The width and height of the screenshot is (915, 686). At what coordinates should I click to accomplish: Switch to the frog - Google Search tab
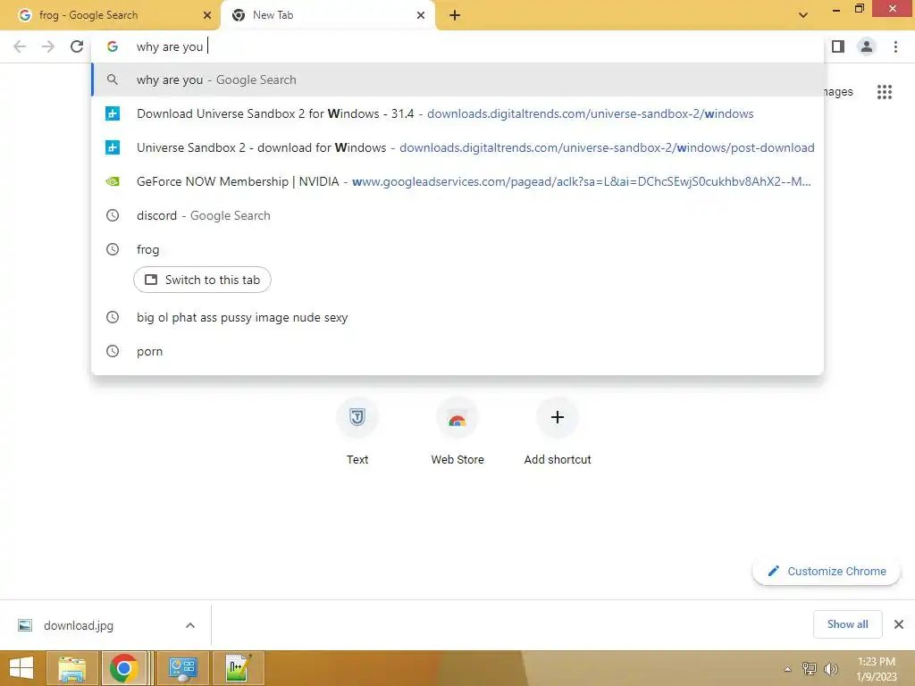pyautogui.click(x=110, y=15)
